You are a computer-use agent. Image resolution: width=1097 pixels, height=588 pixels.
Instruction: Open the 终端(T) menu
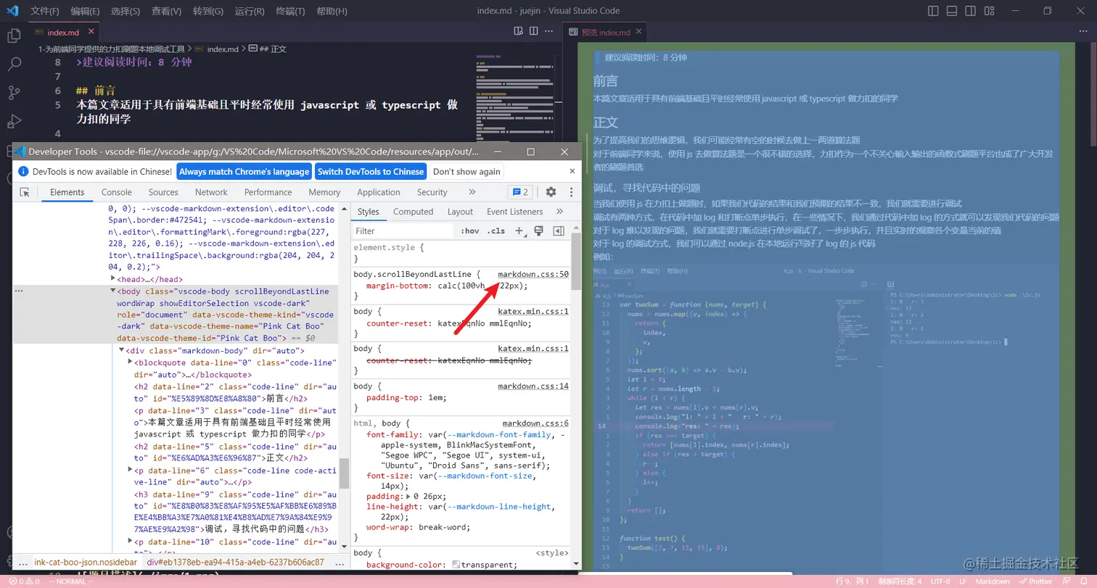click(289, 11)
